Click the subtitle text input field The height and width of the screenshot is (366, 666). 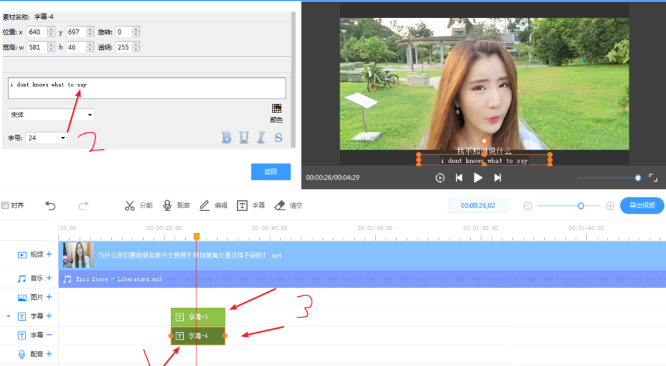[x=147, y=88]
